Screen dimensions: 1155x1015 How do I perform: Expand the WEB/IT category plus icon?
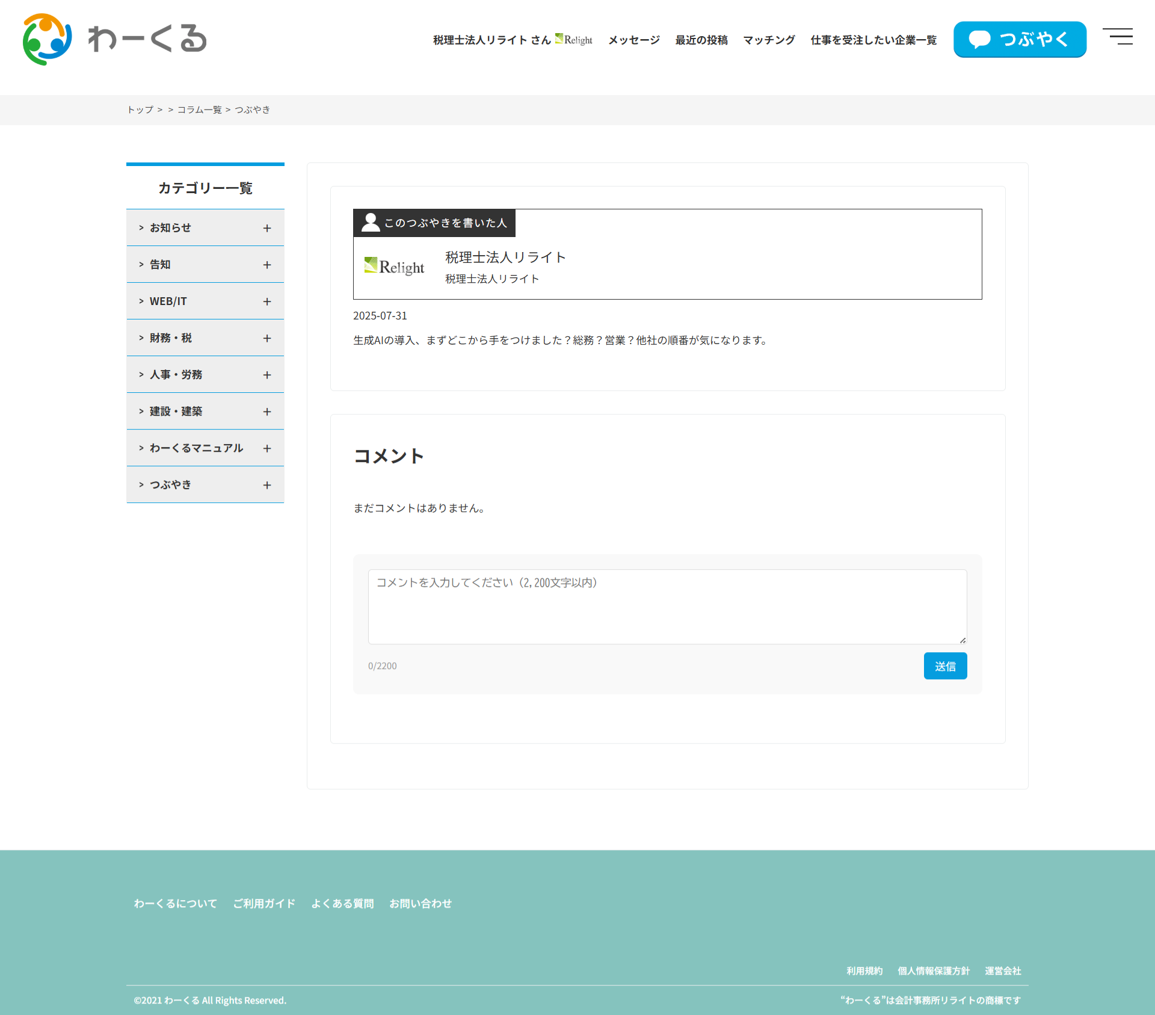coord(267,301)
